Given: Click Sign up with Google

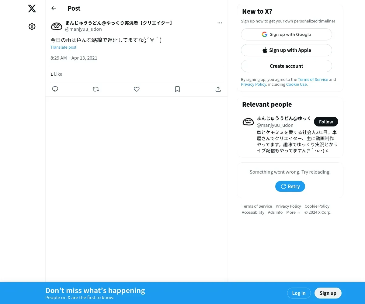Looking at the screenshot, I should 287,34.
